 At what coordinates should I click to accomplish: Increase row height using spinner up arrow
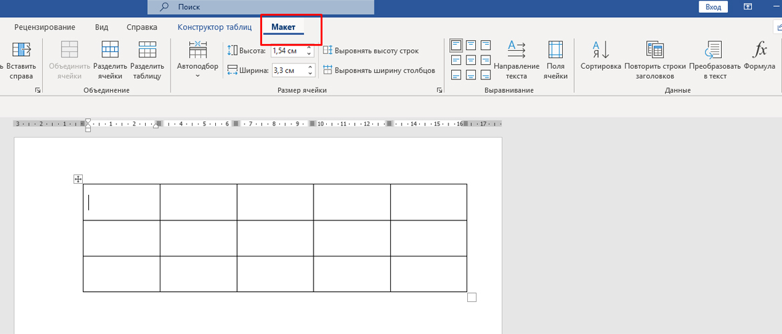point(309,47)
